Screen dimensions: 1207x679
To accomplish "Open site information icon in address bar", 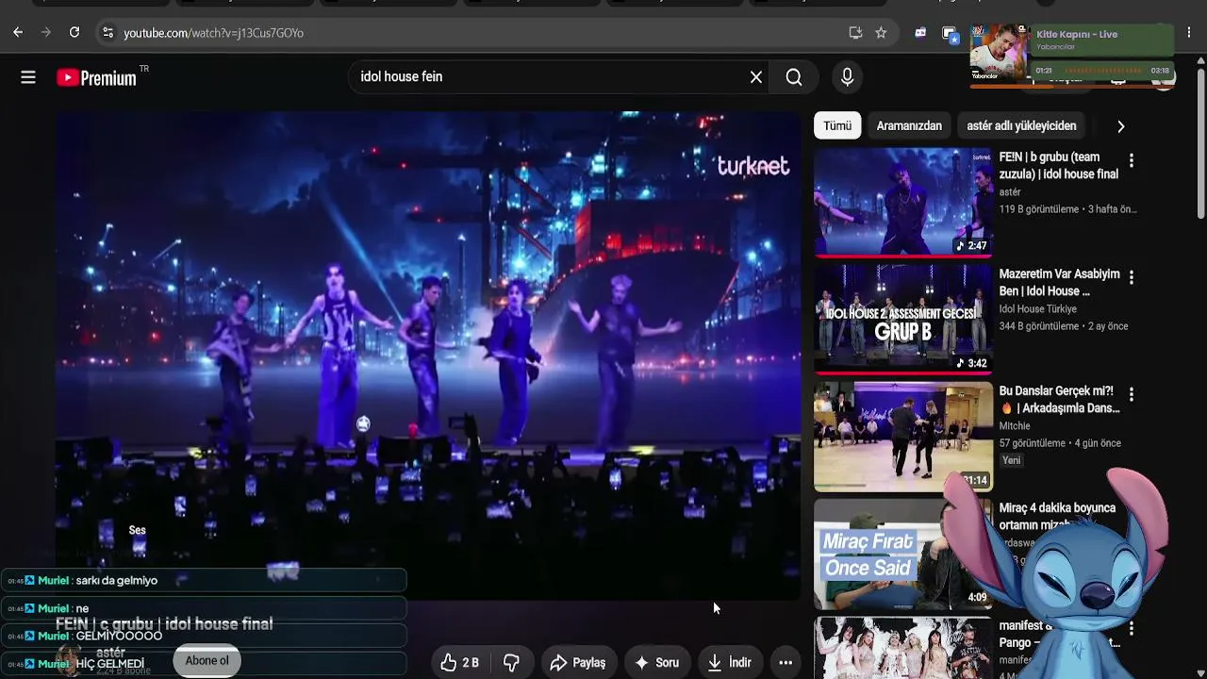I will point(107,33).
